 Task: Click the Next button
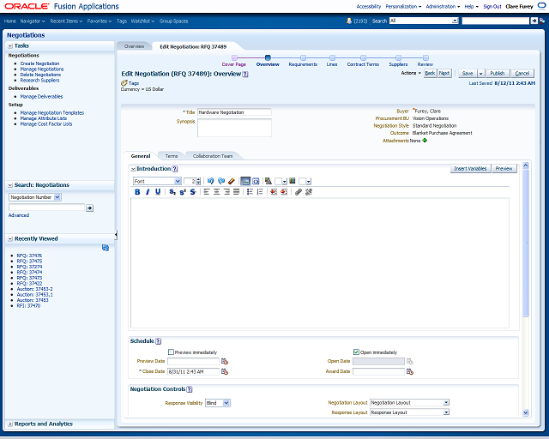pos(444,73)
